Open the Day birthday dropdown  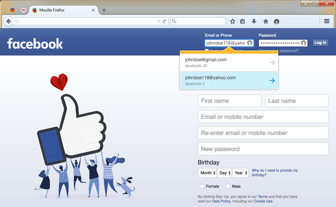pos(224,173)
